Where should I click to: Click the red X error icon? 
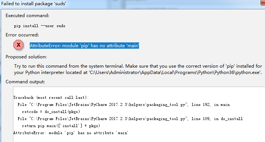coord(19,45)
